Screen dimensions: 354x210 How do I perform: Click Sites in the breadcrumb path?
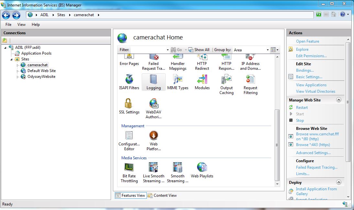point(61,15)
